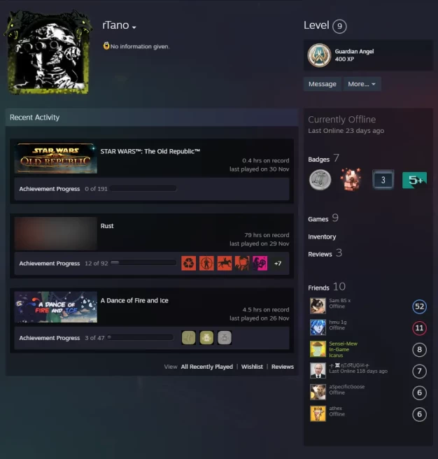Open the Reviews link below recent activity
Viewport: 438px width, 459px height.
coord(282,367)
